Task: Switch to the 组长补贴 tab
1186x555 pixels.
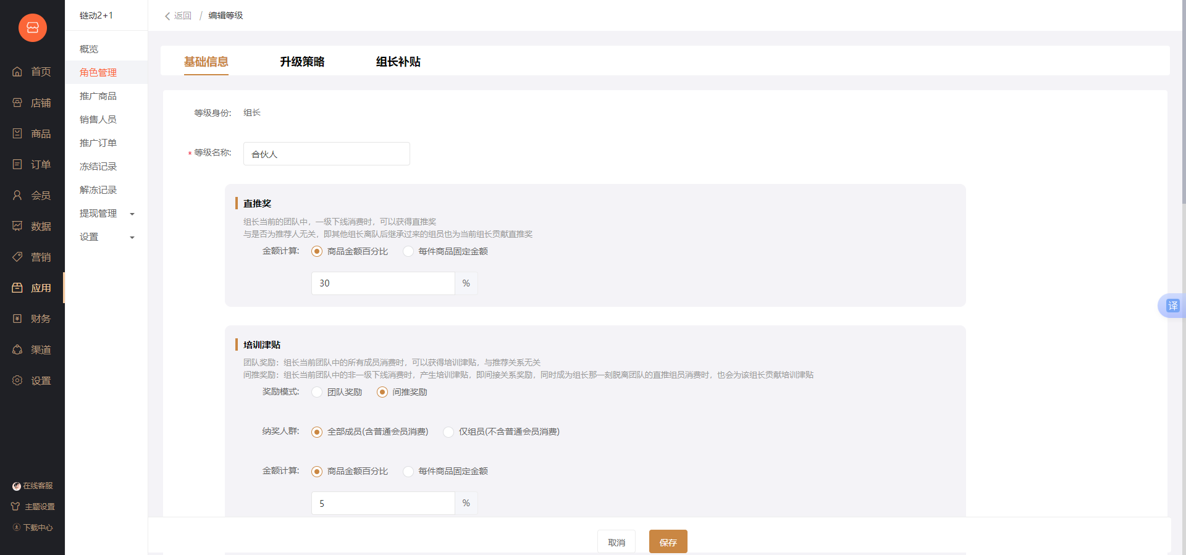Action: point(398,62)
